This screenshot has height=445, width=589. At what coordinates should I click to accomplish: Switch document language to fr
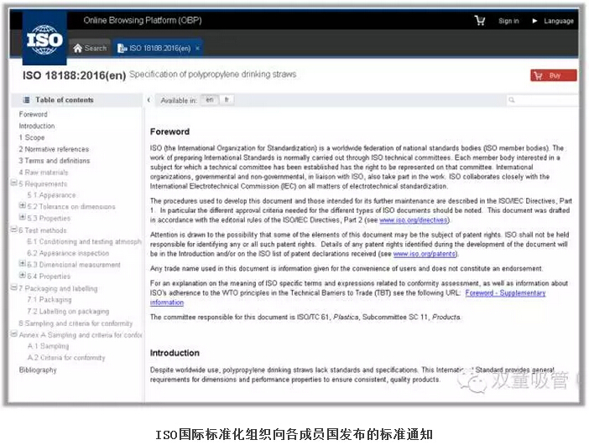click(226, 100)
